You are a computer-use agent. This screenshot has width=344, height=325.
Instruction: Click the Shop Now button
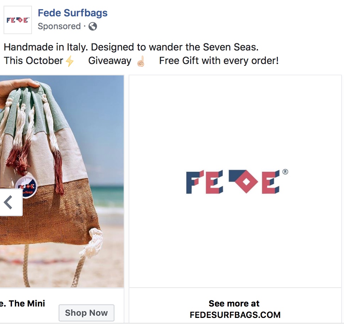(x=86, y=313)
